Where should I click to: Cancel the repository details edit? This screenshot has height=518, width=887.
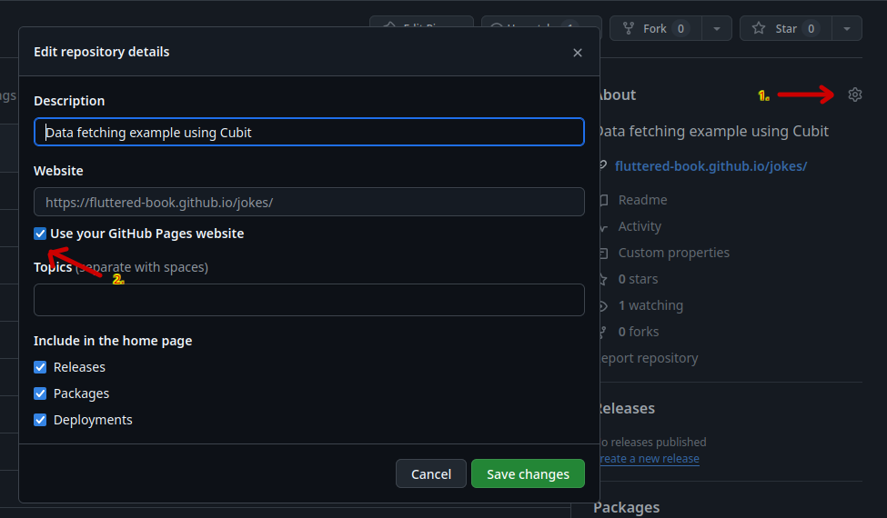point(431,473)
